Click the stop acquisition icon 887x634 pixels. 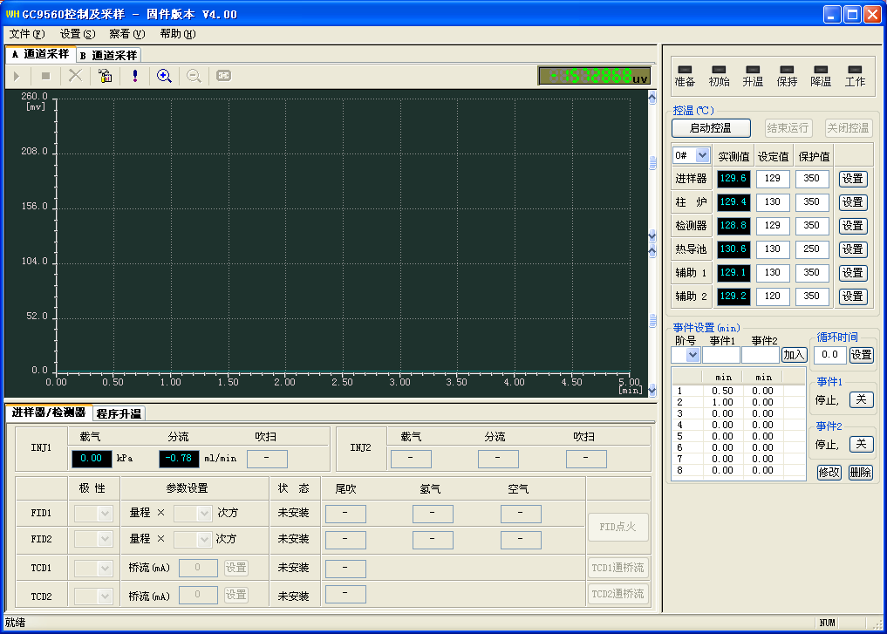click(x=44, y=76)
